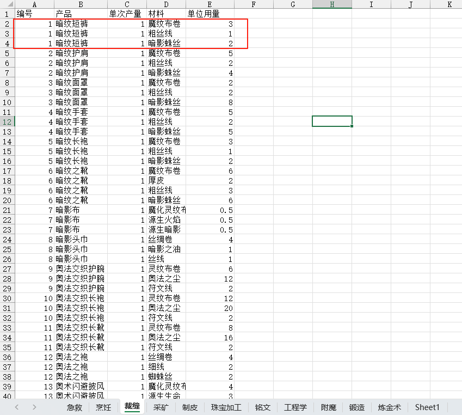Select the value 20 in column E
The width and height of the screenshot is (462, 415).
point(210,308)
